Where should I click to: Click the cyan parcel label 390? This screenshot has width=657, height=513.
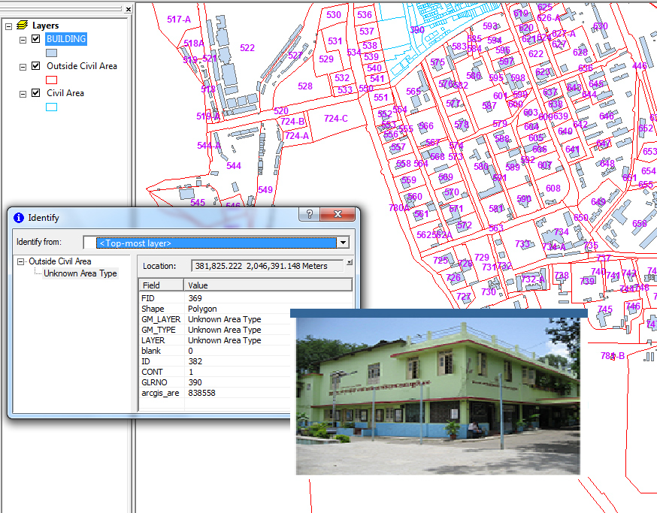click(x=417, y=30)
